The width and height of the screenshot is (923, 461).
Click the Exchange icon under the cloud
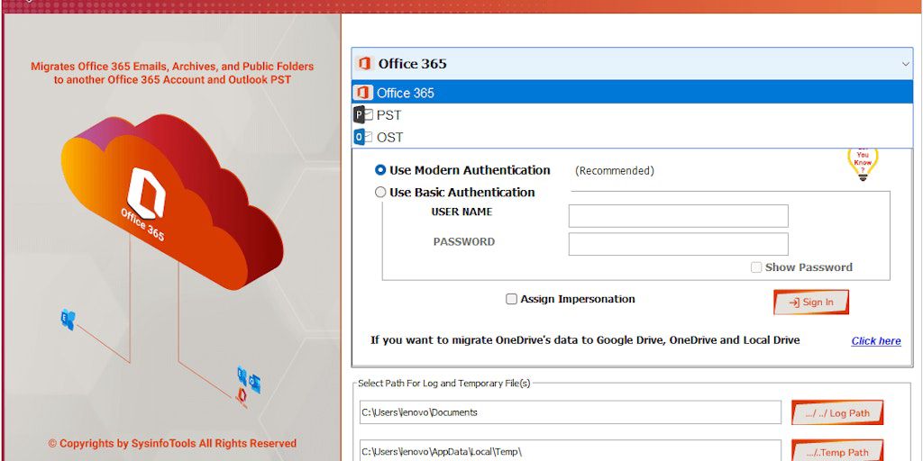click(69, 320)
